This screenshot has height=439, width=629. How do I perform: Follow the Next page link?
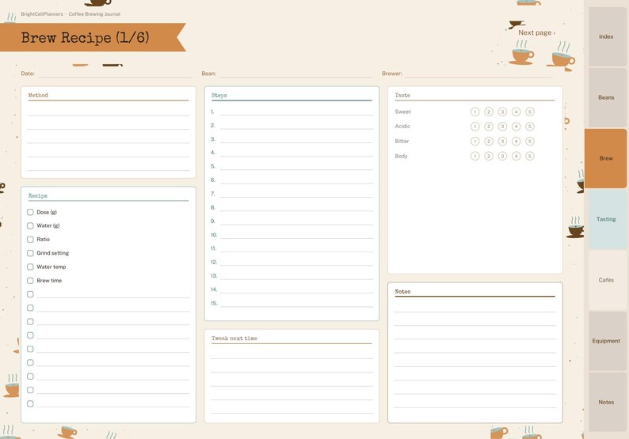click(x=536, y=32)
